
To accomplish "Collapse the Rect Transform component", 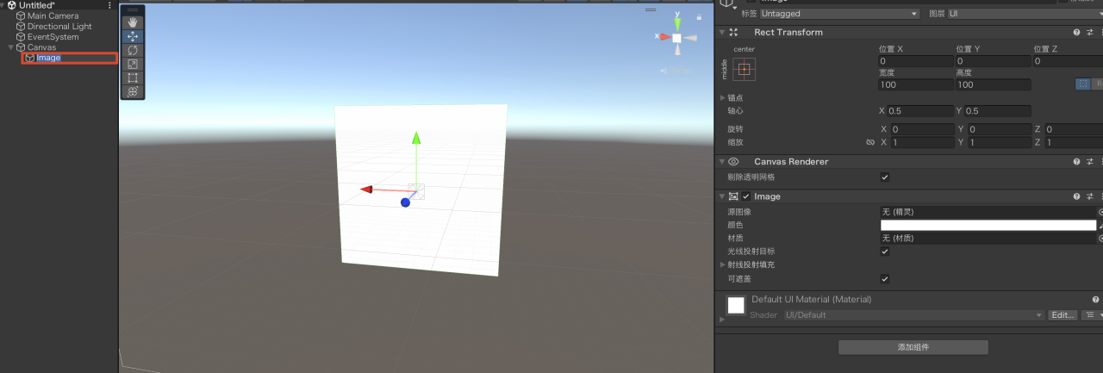I will tap(721, 32).
